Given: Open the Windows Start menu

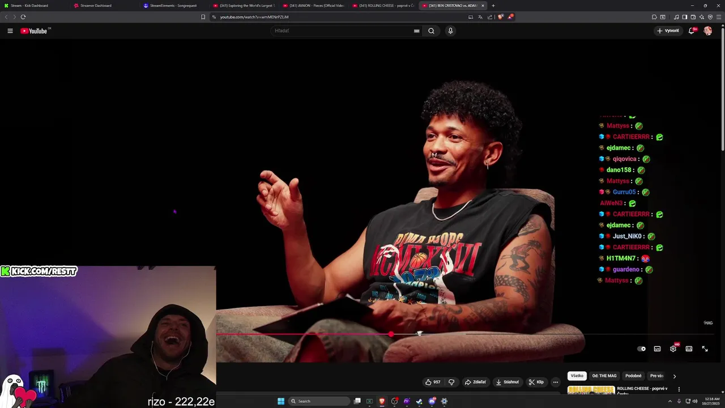Looking at the screenshot, I should (280, 401).
